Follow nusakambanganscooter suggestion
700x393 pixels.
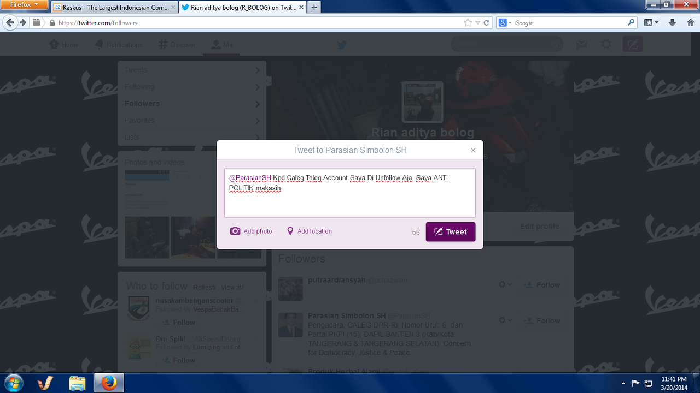(178, 323)
